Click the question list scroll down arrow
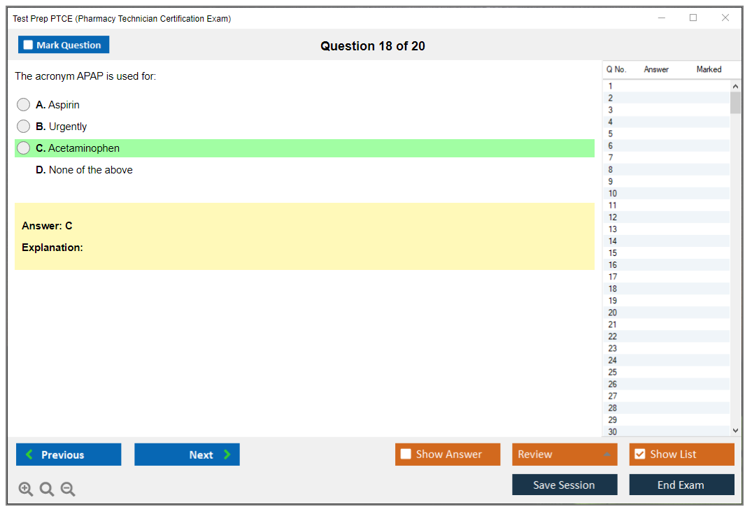Image resolution: width=752 pixels, height=514 pixels. point(735,431)
